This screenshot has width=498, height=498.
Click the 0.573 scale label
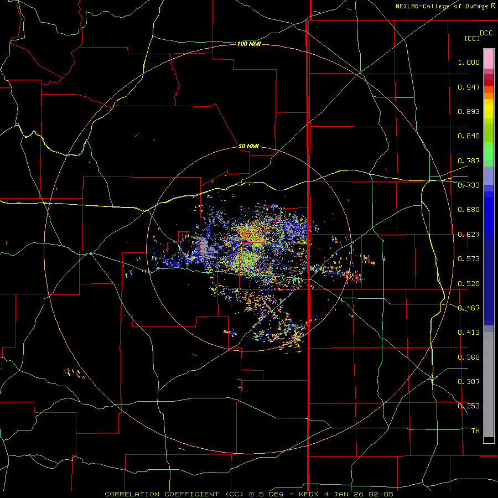tap(469, 259)
